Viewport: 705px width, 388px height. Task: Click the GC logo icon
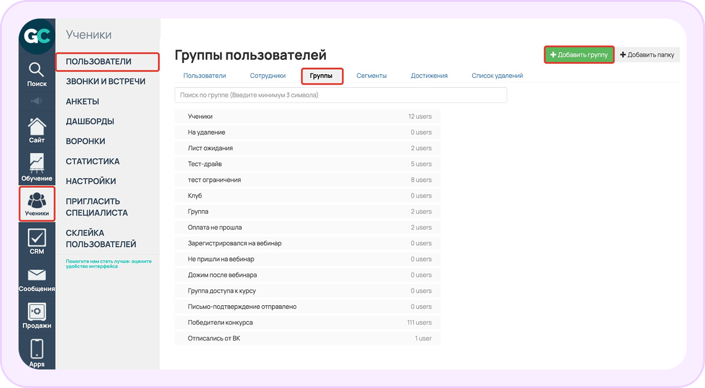click(37, 36)
